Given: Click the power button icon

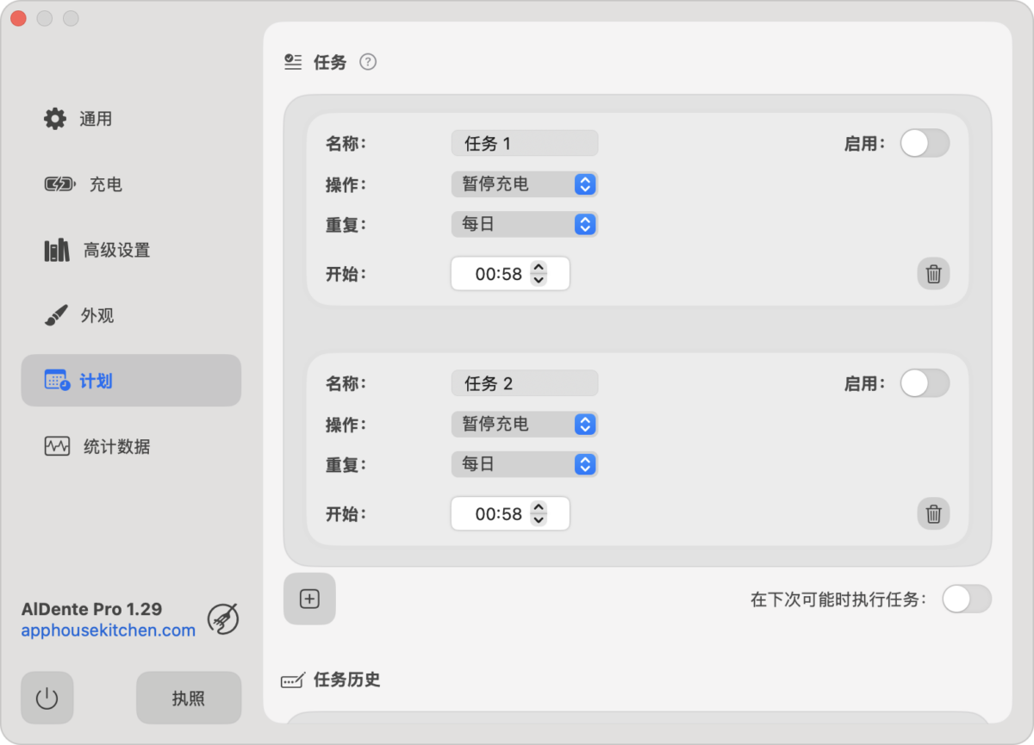Looking at the screenshot, I should (47, 698).
